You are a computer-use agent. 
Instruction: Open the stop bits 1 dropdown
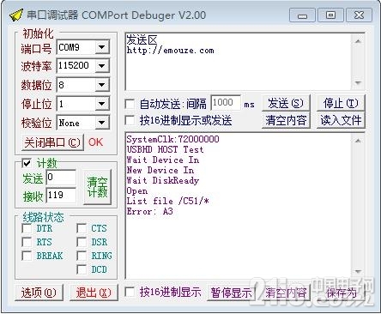[102, 104]
